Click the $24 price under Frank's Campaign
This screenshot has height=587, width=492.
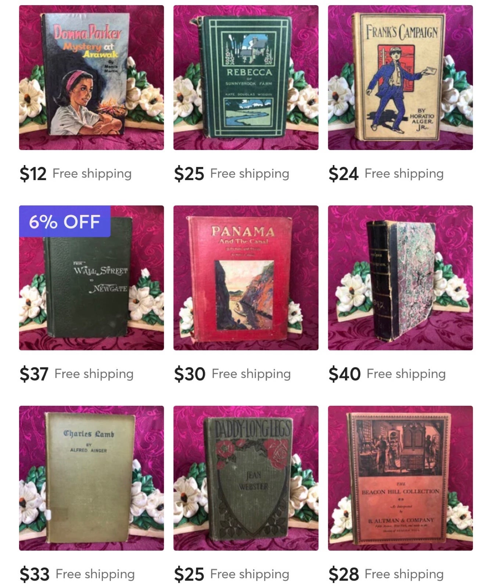pos(343,174)
